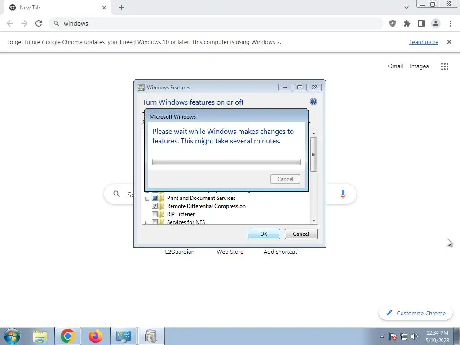The width and height of the screenshot is (460, 345).
Task: Click the Google search box magnifier
Action: tap(116, 194)
